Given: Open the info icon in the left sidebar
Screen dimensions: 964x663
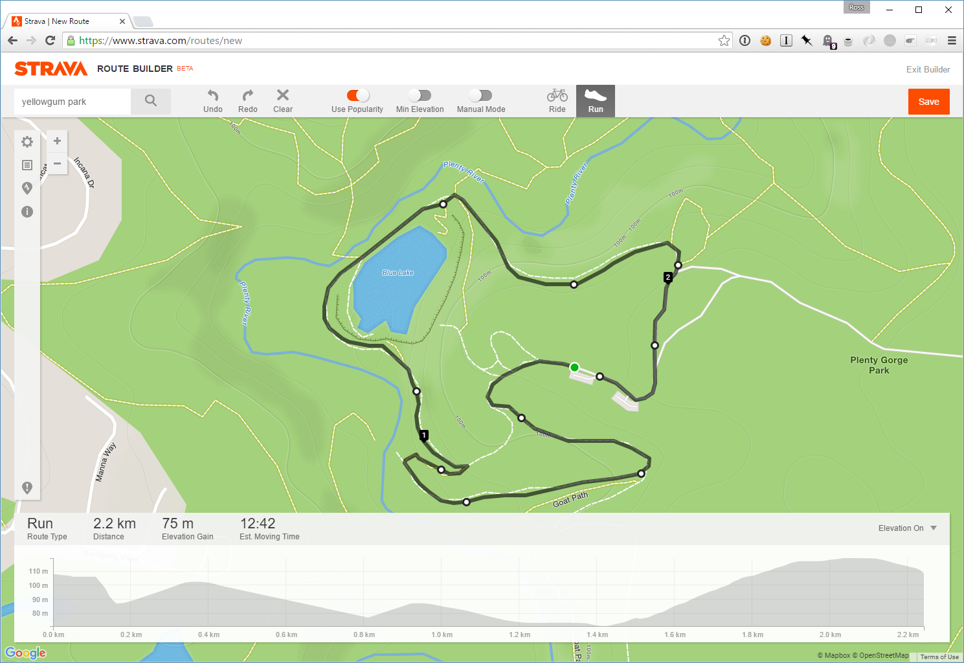Looking at the screenshot, I should (x=27, y=212).
